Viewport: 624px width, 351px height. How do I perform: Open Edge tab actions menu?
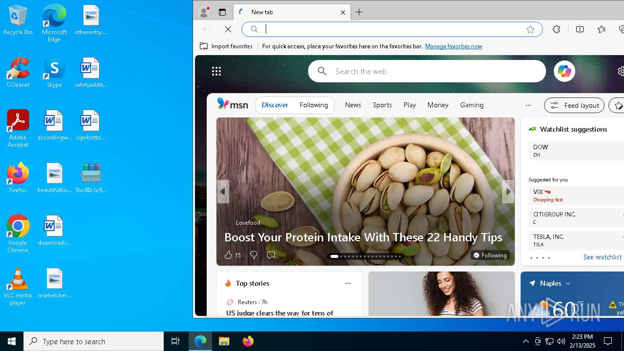click(x=222, y=12)
